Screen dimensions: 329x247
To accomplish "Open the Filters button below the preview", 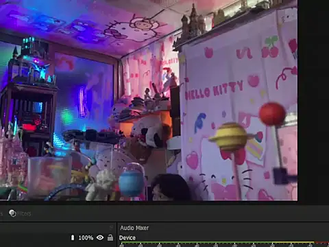I will pyautogui.click(x=20, y=213).
